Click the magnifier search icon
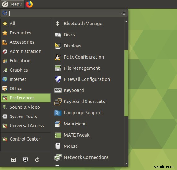177x170 pixels. click(5, 13)
